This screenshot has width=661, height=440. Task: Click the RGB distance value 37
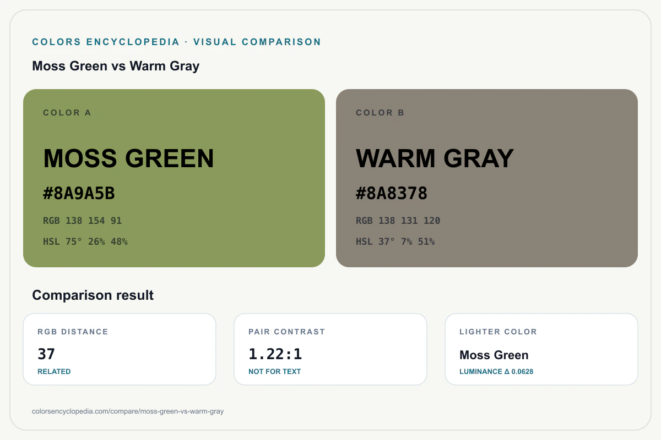(x=46, y=354)
